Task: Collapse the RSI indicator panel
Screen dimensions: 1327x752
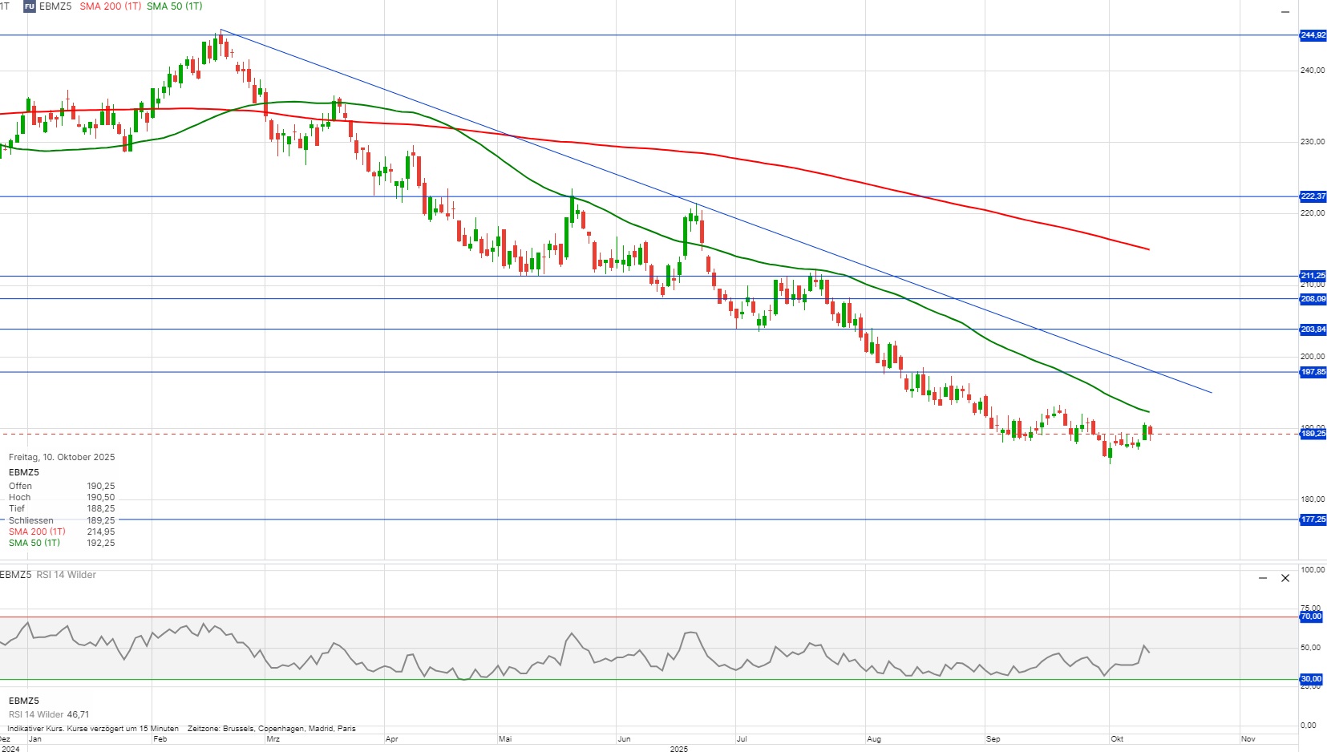Action: [x=1263, y=578]
